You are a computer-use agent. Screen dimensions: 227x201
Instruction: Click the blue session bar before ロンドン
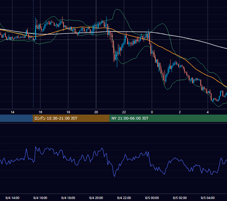click(x=16, y=118)
